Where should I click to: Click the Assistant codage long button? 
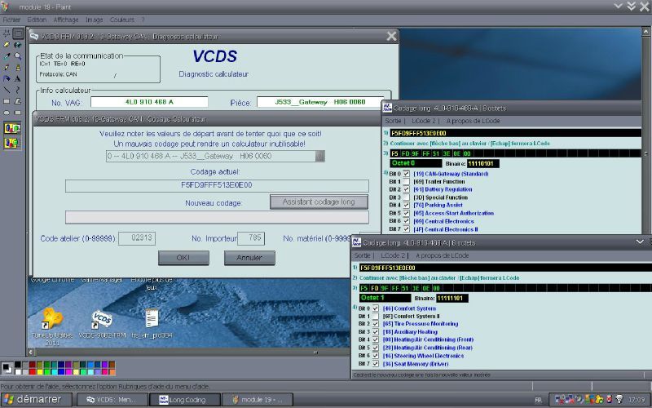(319, 202)
